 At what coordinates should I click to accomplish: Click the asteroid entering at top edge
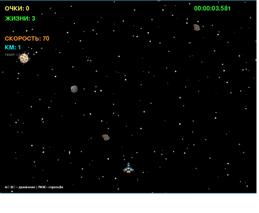[159, 1]
